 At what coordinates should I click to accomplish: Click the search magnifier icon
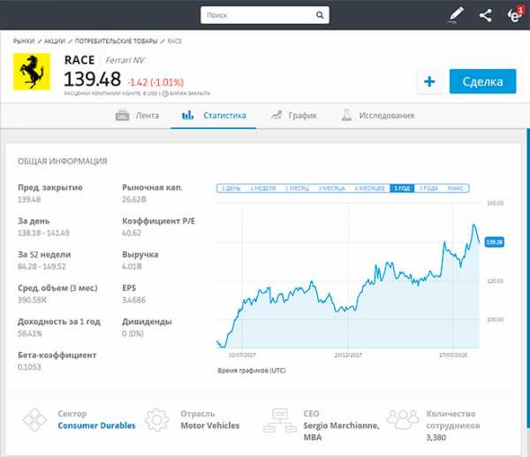coord(320,15)
